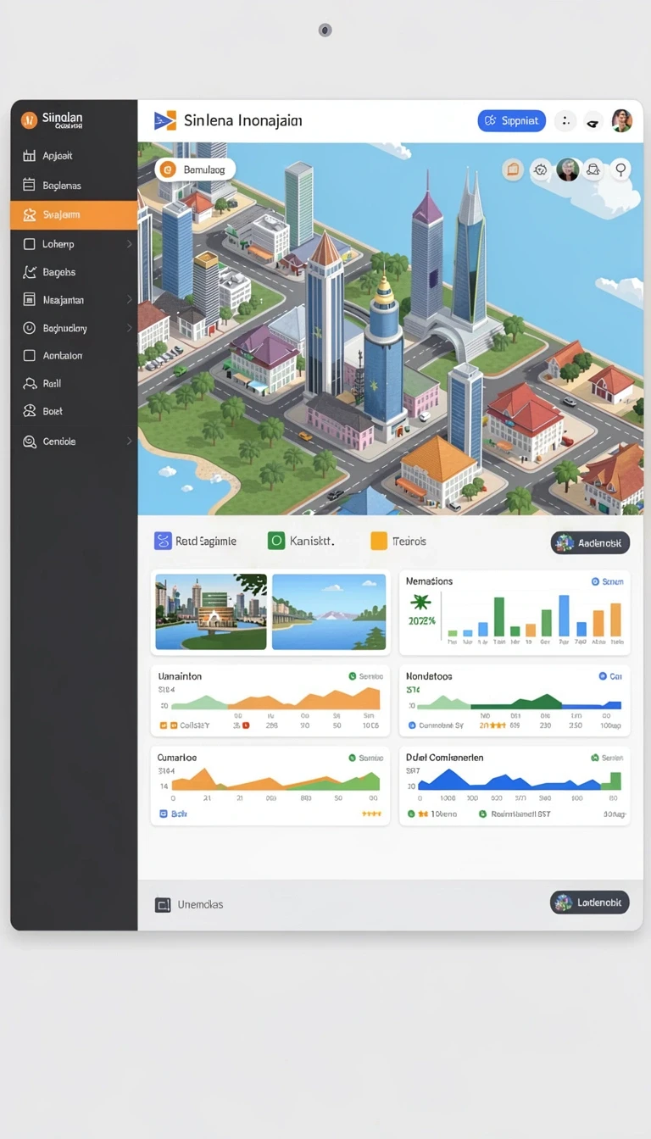Click the tallest blue bar in Nemations chart

coord(564,615)
